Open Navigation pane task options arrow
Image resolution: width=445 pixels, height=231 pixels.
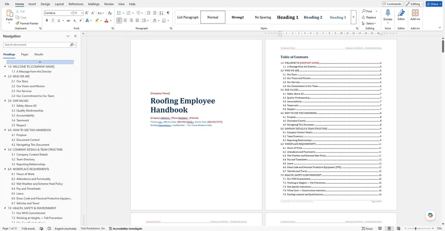coord(68,36)
